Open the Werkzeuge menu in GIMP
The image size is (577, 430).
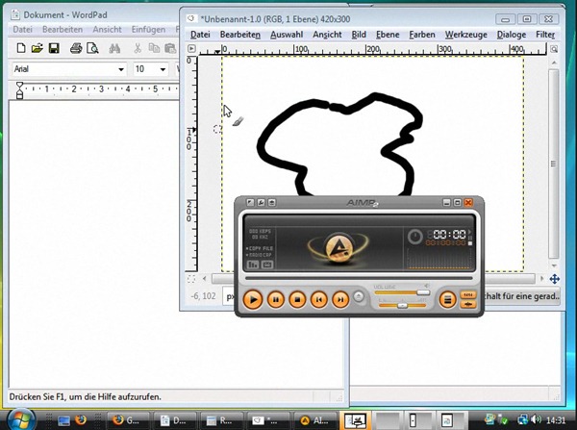pos(466,35)
